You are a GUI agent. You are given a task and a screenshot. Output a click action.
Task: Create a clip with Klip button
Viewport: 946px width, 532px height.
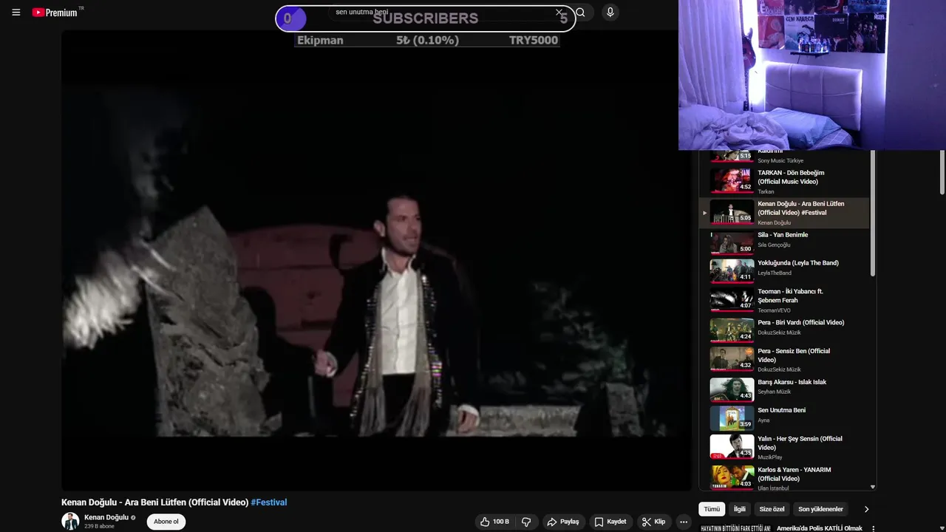[x=653, y=522]
